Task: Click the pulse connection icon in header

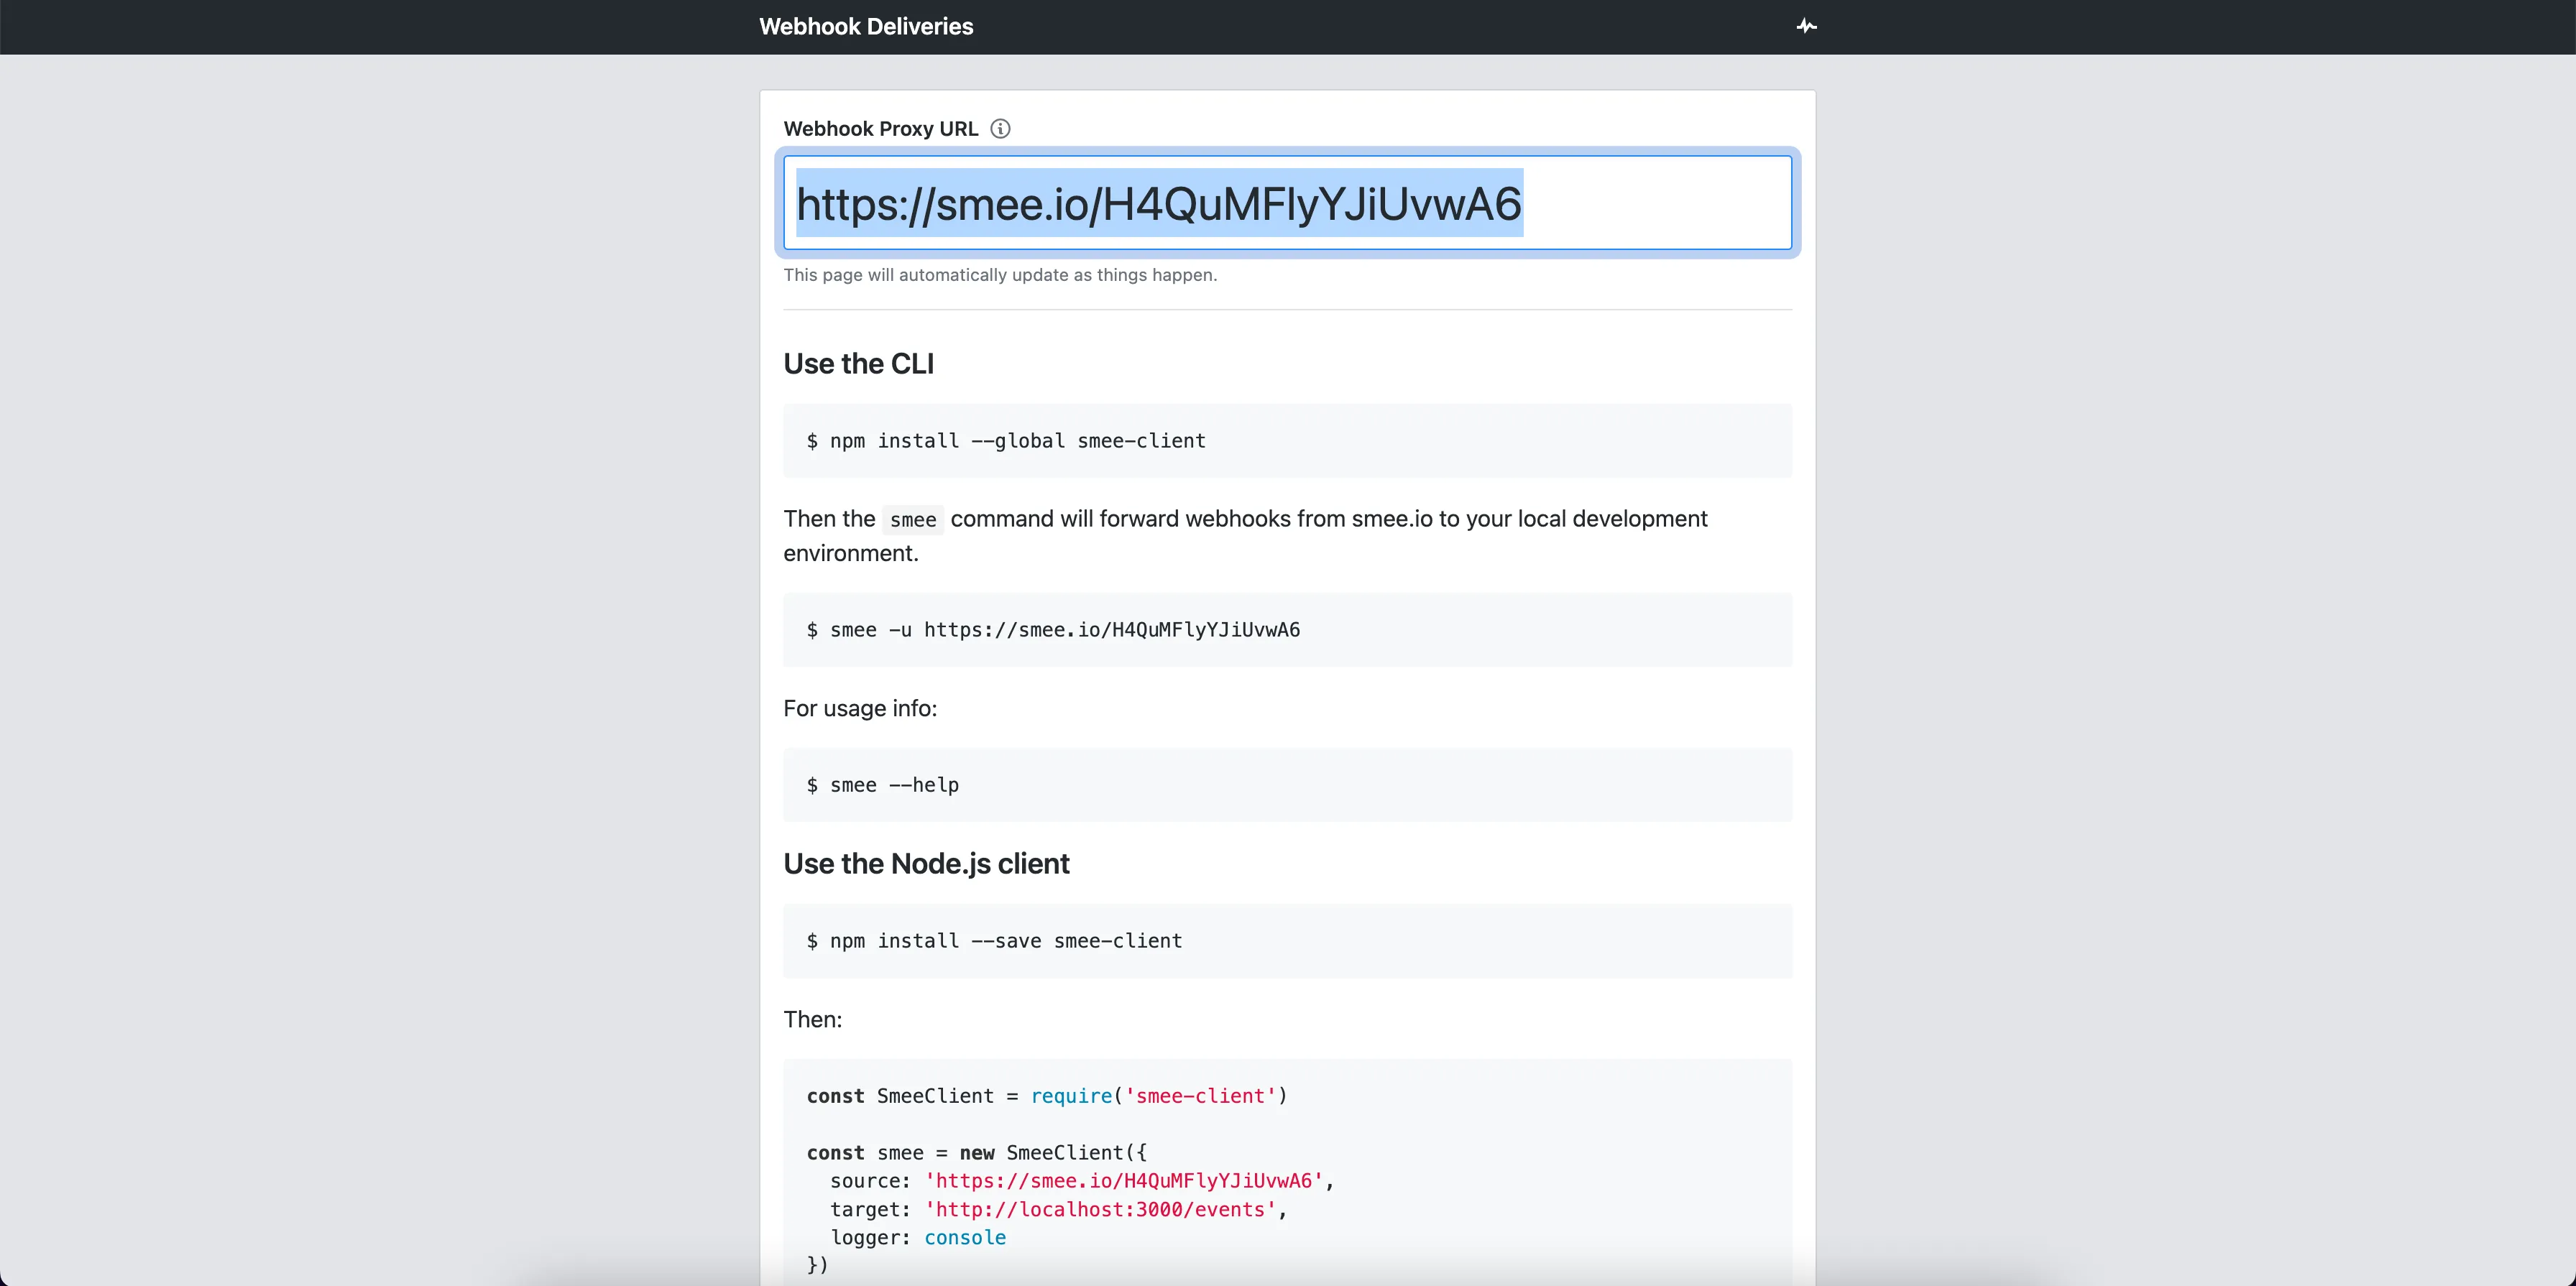Action: tap(1806, 27)
